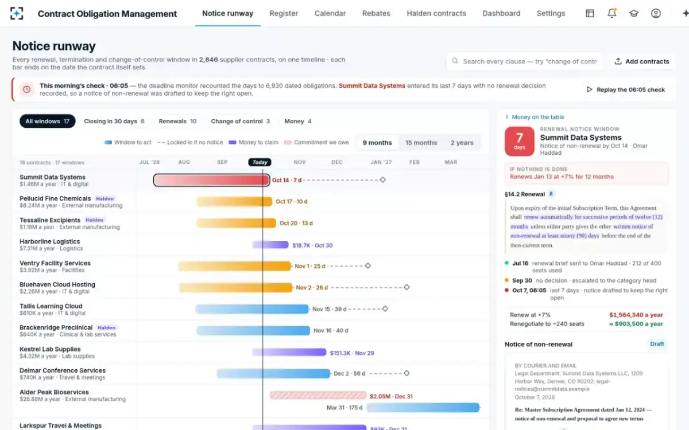Click the diamond marker on Bluehaven Cloud Hosting row
This screenshot has height=430, width=689.
click(407, 287)
